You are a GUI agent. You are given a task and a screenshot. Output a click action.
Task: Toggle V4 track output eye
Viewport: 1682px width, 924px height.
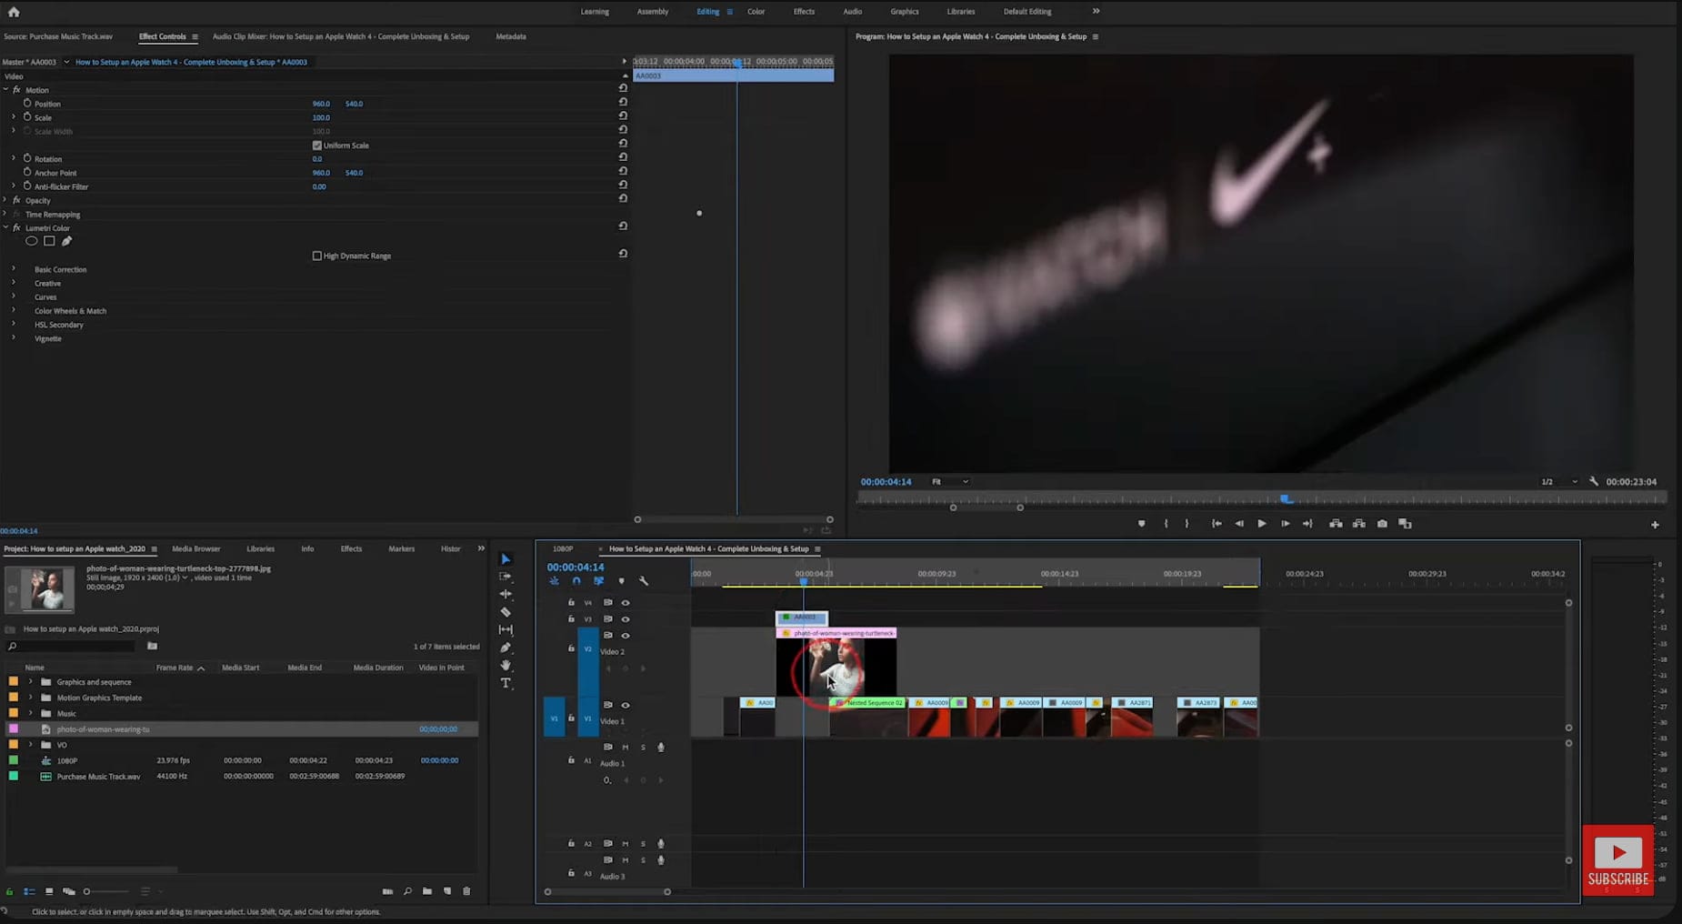coord(625,603)
